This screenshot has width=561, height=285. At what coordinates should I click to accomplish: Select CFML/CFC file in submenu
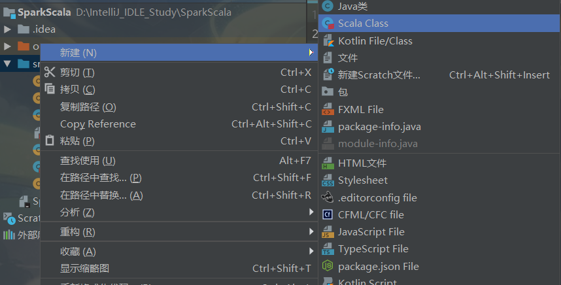point(439,214)
